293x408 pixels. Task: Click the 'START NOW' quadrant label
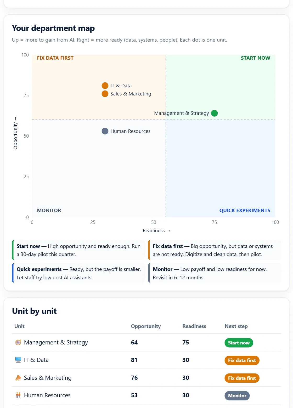tap(256, 58)
